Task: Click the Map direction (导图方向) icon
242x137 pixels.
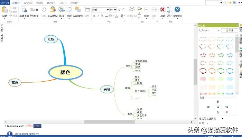Action: (132, 9)
